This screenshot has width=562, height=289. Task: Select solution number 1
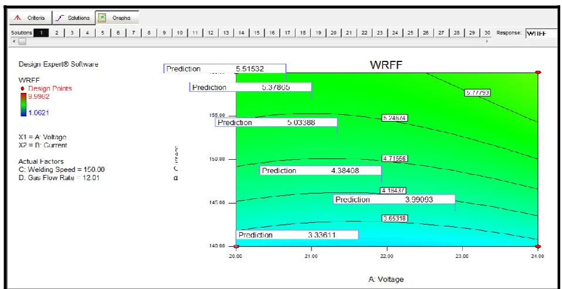tap(41, 33)
